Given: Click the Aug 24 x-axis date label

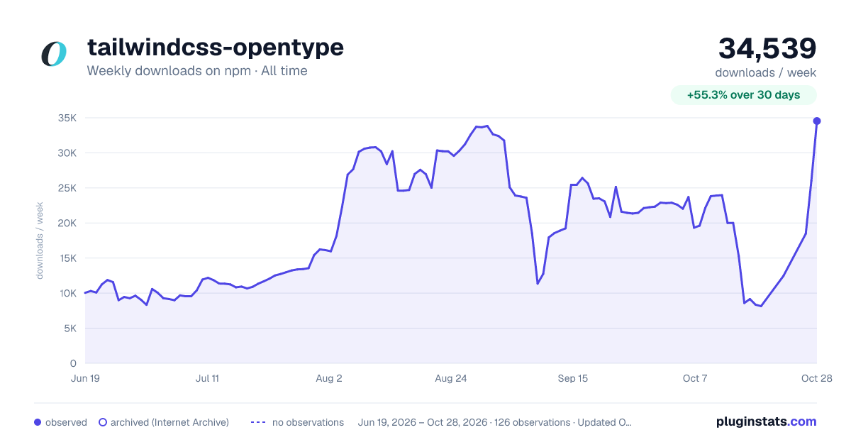Looking at the screenshot, I should tap(451, 379).
